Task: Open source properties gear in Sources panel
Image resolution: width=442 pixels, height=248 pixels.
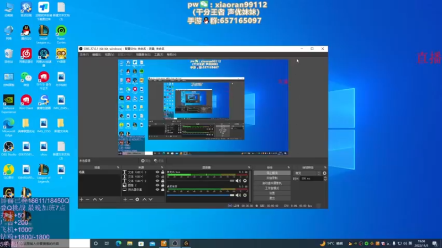Action: click(x=137, y=200)
